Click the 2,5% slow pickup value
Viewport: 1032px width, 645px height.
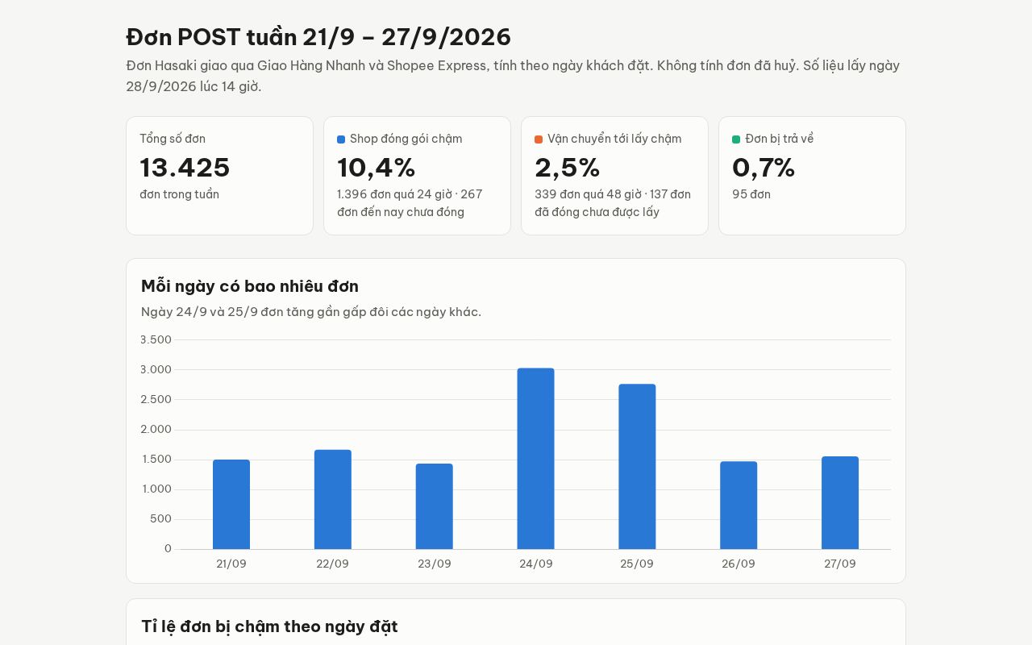pyautogui.click(x=568, y=168)
